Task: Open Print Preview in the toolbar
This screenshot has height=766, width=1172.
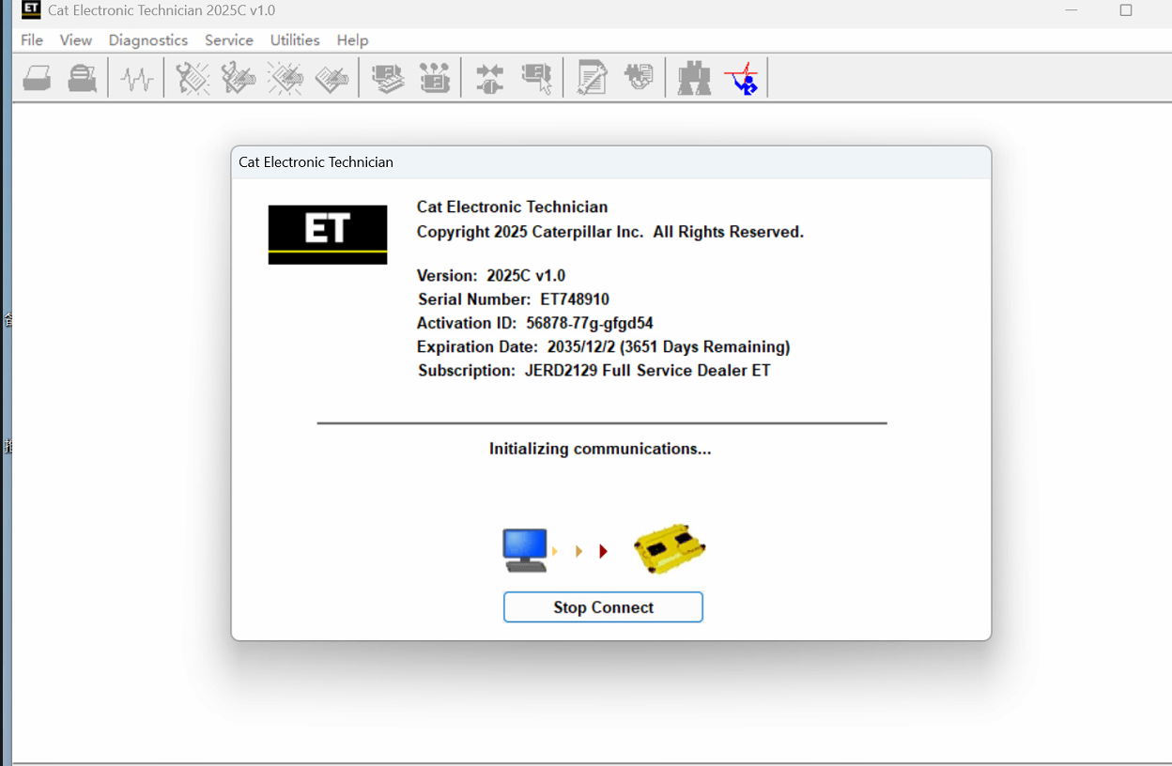Action: point(82,77)
